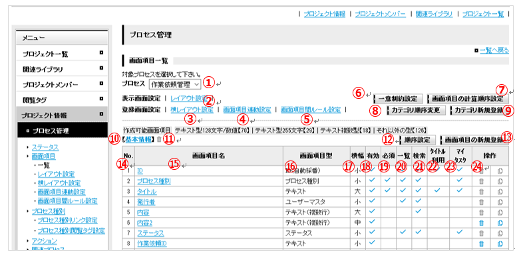The image size is (515, 258).
Task: Copy 内容2 using its blue copy icon
Action: (x=500, y=223)
